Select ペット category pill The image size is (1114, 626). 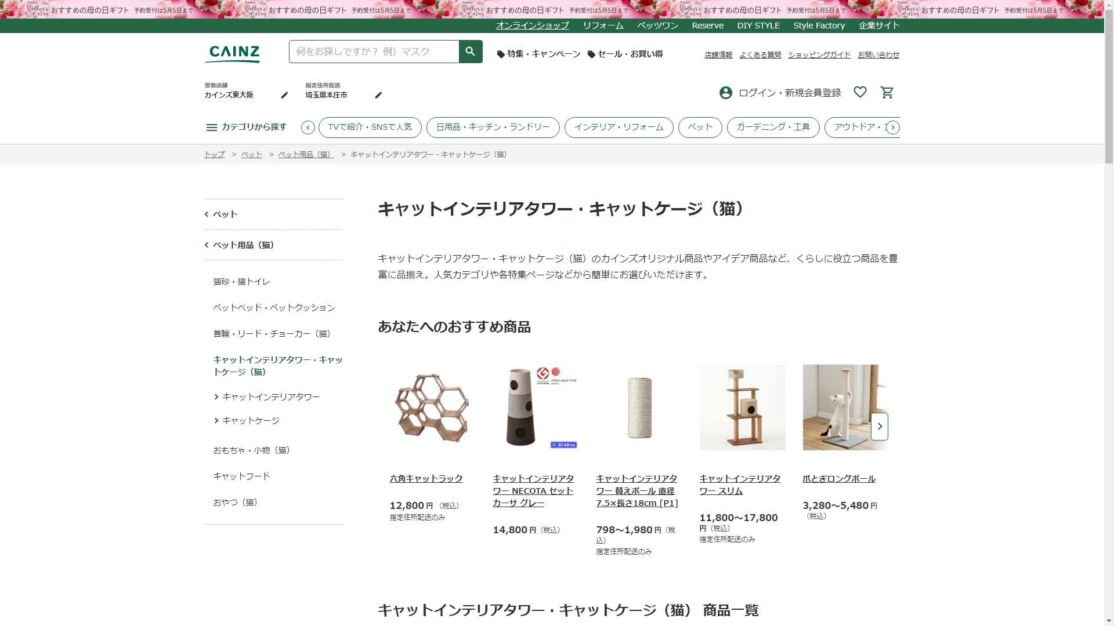(700, 127)
